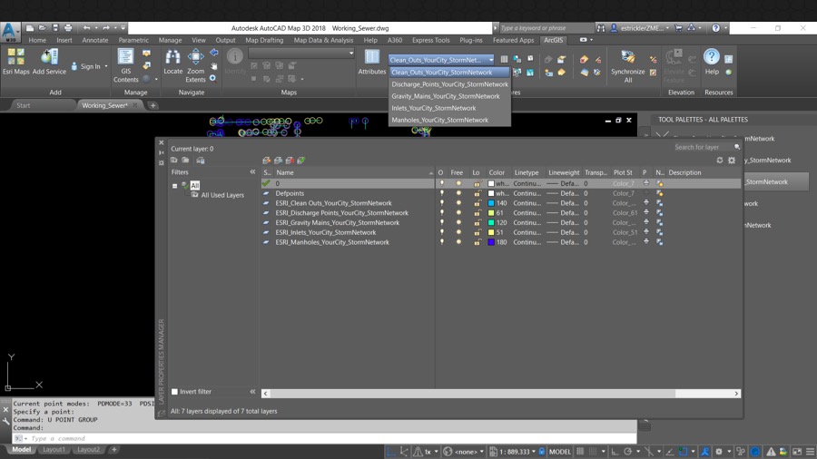Image resolution: width=817 pixels, height=459 pixels.
Task: Click MODEL space button in status bar
Action: pos(560,451)
